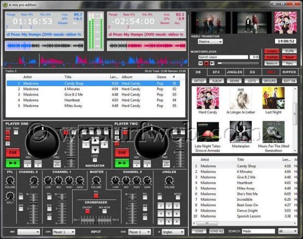
Task: Click the EDIT DB button
Action: 289,81
